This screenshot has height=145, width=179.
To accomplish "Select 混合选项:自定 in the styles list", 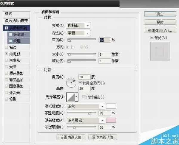I will point(17,21).
